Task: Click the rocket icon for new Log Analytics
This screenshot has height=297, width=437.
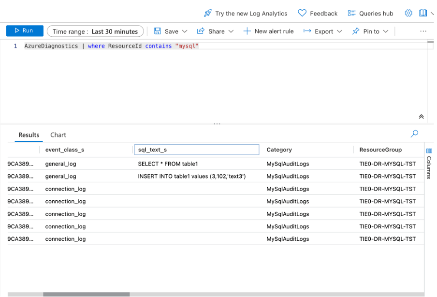Action: coord(208,13)
